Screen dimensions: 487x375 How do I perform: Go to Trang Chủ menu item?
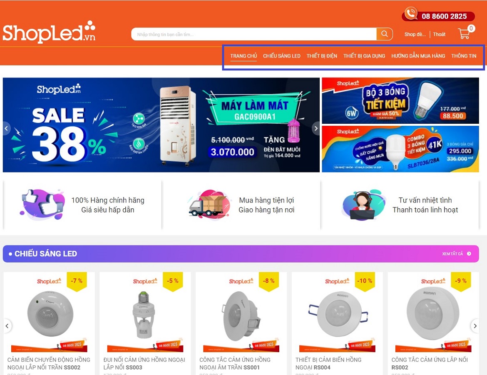tap(243, 56)
